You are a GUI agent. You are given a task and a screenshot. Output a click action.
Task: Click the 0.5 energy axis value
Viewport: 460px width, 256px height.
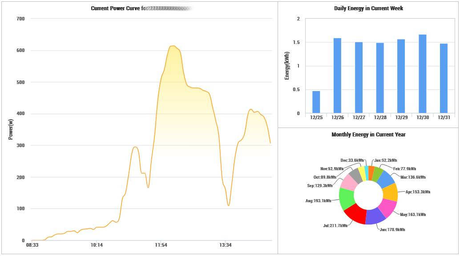tap(296, 90)
